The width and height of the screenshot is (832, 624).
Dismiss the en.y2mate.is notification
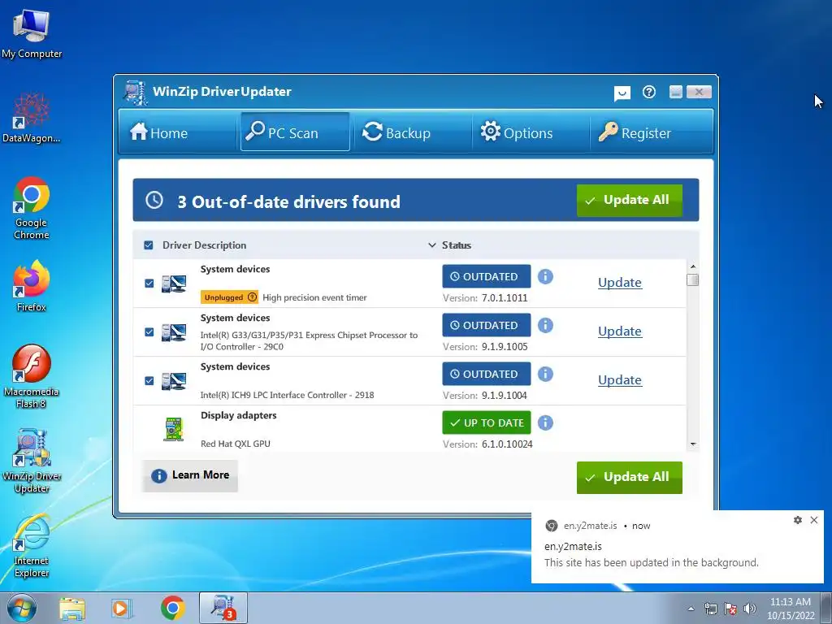point(814,520)
